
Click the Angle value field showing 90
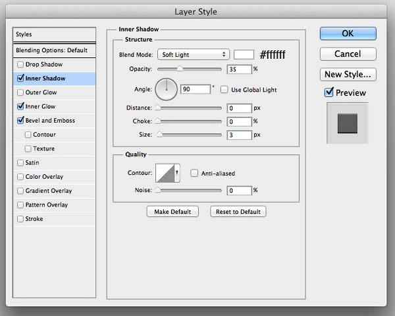(x=196, y=89)
